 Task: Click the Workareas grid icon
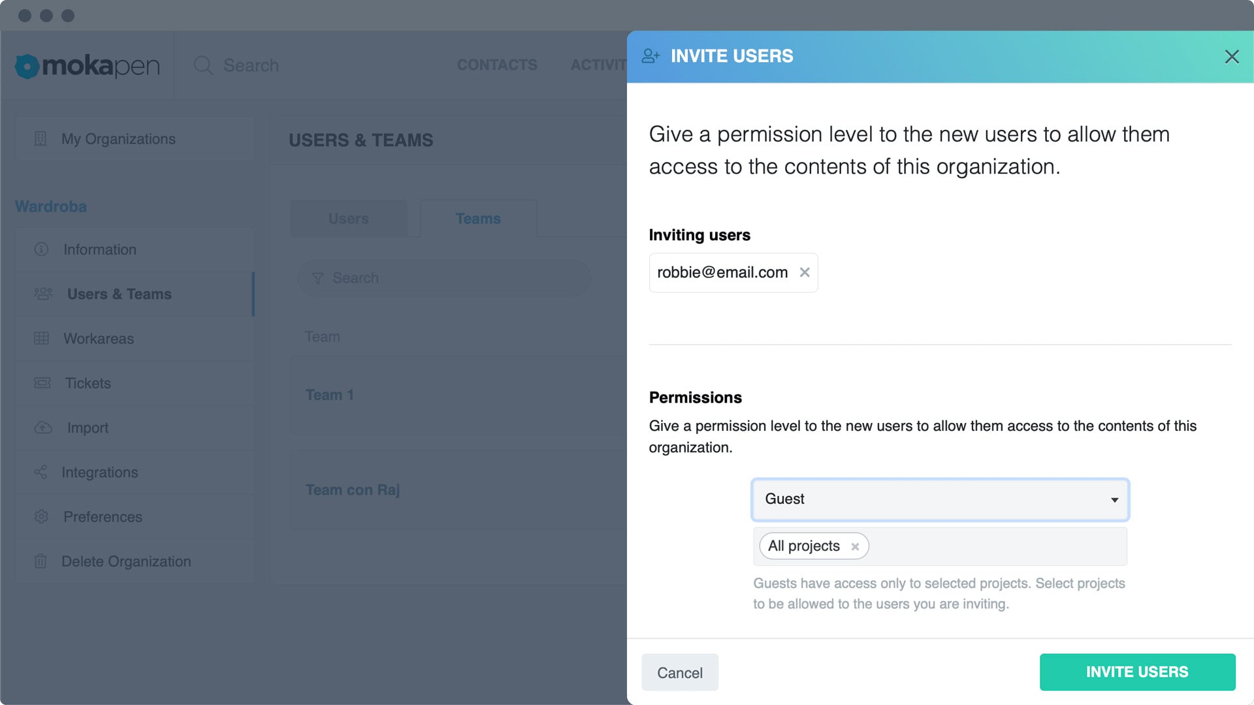42,338
